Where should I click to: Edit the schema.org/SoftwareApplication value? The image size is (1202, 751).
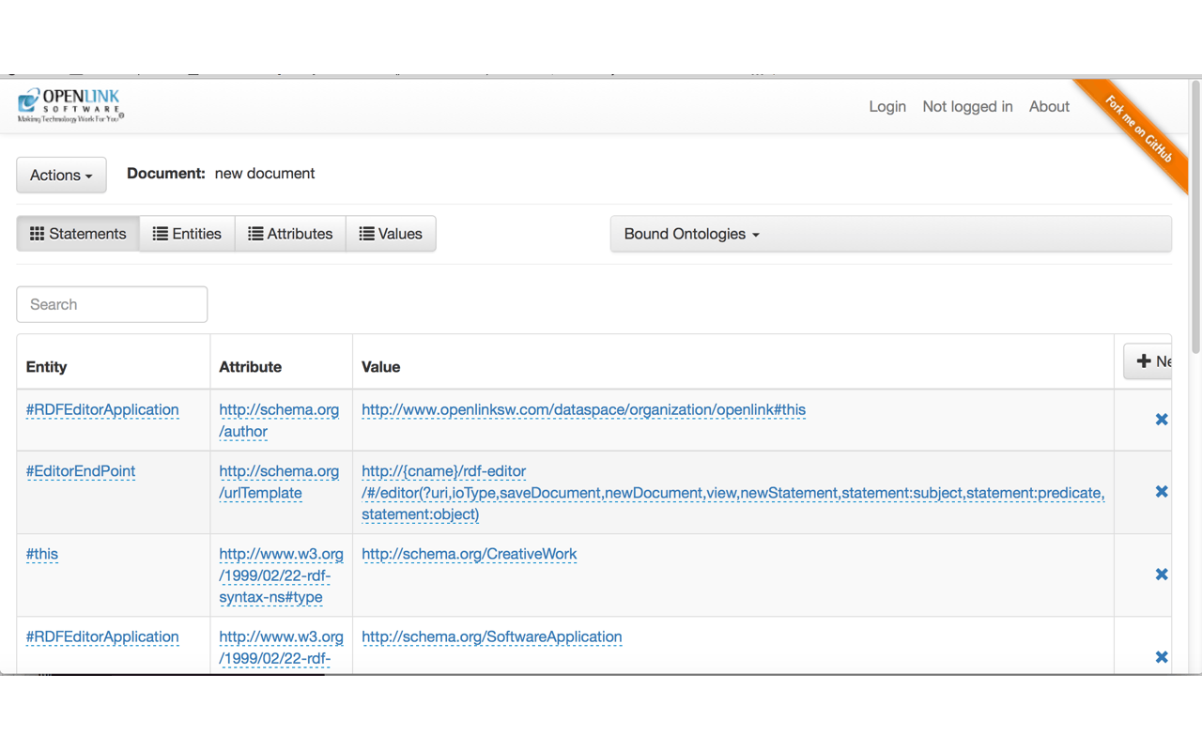coord(492,636)
